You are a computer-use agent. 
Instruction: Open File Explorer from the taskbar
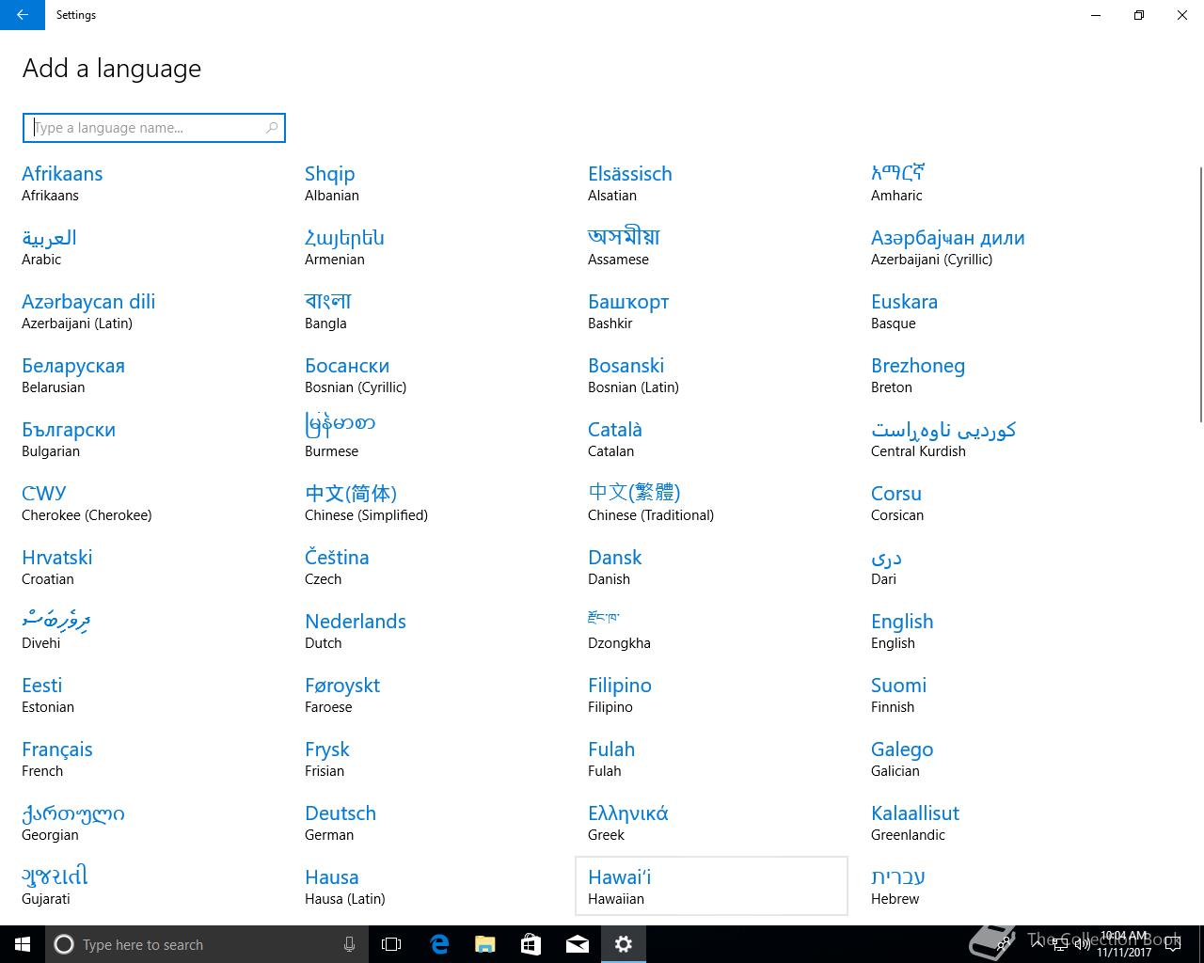484,944
